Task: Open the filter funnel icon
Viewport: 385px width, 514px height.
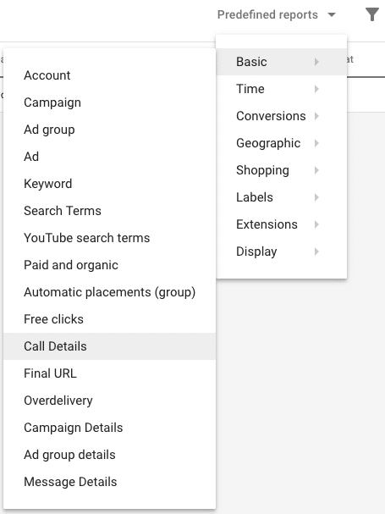Action: click(x=372, y=14)
